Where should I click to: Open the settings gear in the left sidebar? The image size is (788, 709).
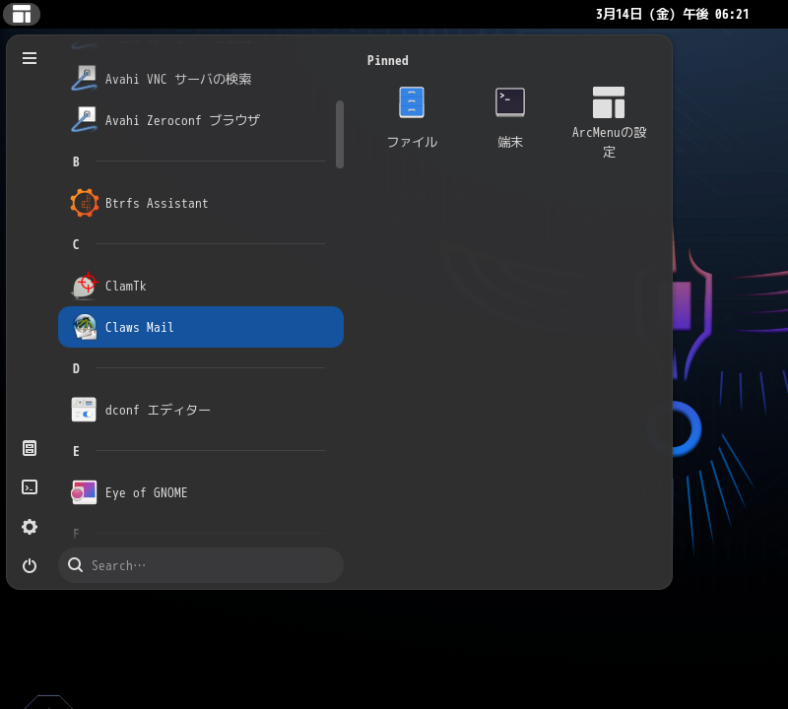[30, 527]
